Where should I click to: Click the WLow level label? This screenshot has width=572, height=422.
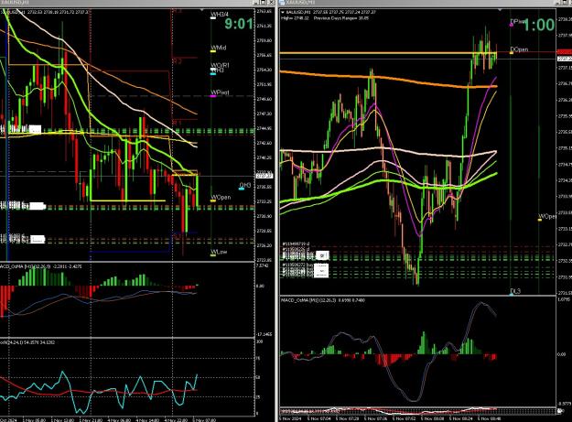click(x=219, y=252)
